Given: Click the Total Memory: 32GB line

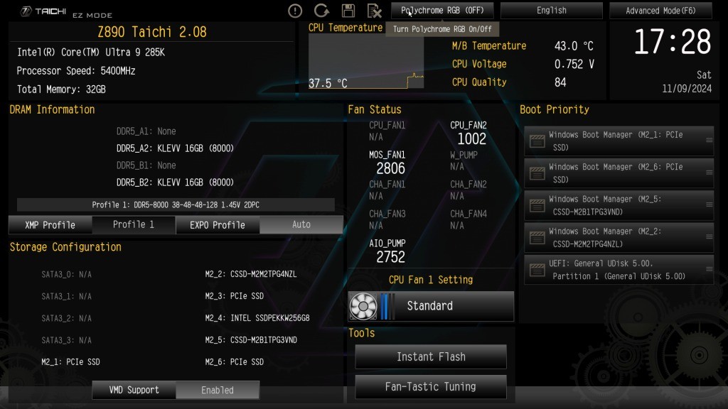Looking at the screenshot, I should click(x=61, y=89).
